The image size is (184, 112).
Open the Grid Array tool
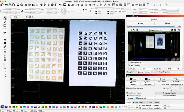5,64
